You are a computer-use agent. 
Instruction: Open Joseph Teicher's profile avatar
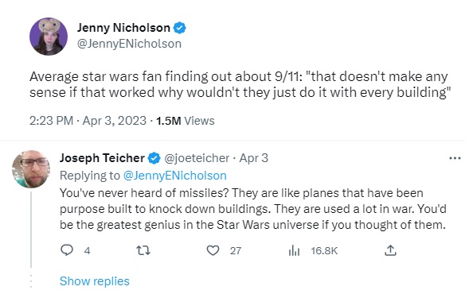(x=31, y=169)
